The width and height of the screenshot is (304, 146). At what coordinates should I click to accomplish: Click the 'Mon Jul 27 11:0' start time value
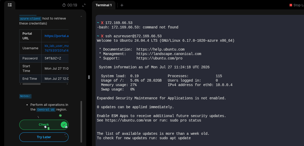coord(57,69)
